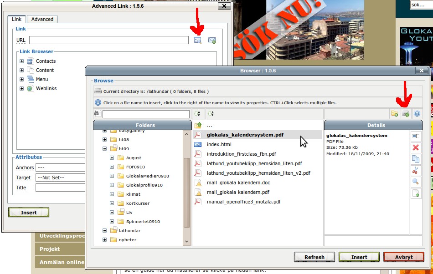Viewport: 433px width, 274px height.
Task: Select file glokalas_kalendersystem.pdf
Action: pos(245,135)
